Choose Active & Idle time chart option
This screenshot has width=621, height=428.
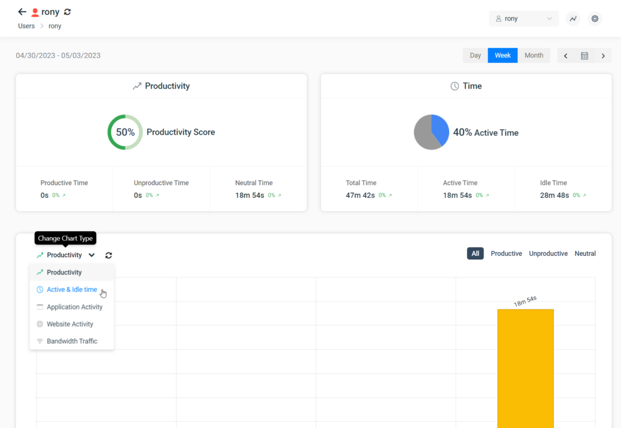(x=71, y=290)
